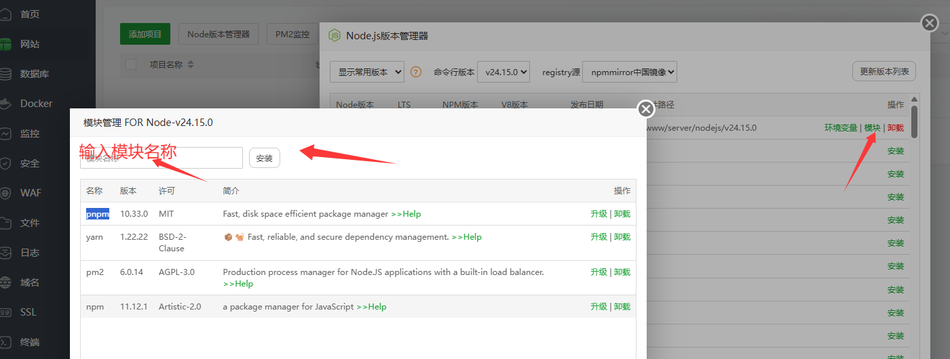Screen dimensions: 950x359
Task: Close the Node.js版本管理器 dialog
Action: pyautogui.click(x=930, y=23)
